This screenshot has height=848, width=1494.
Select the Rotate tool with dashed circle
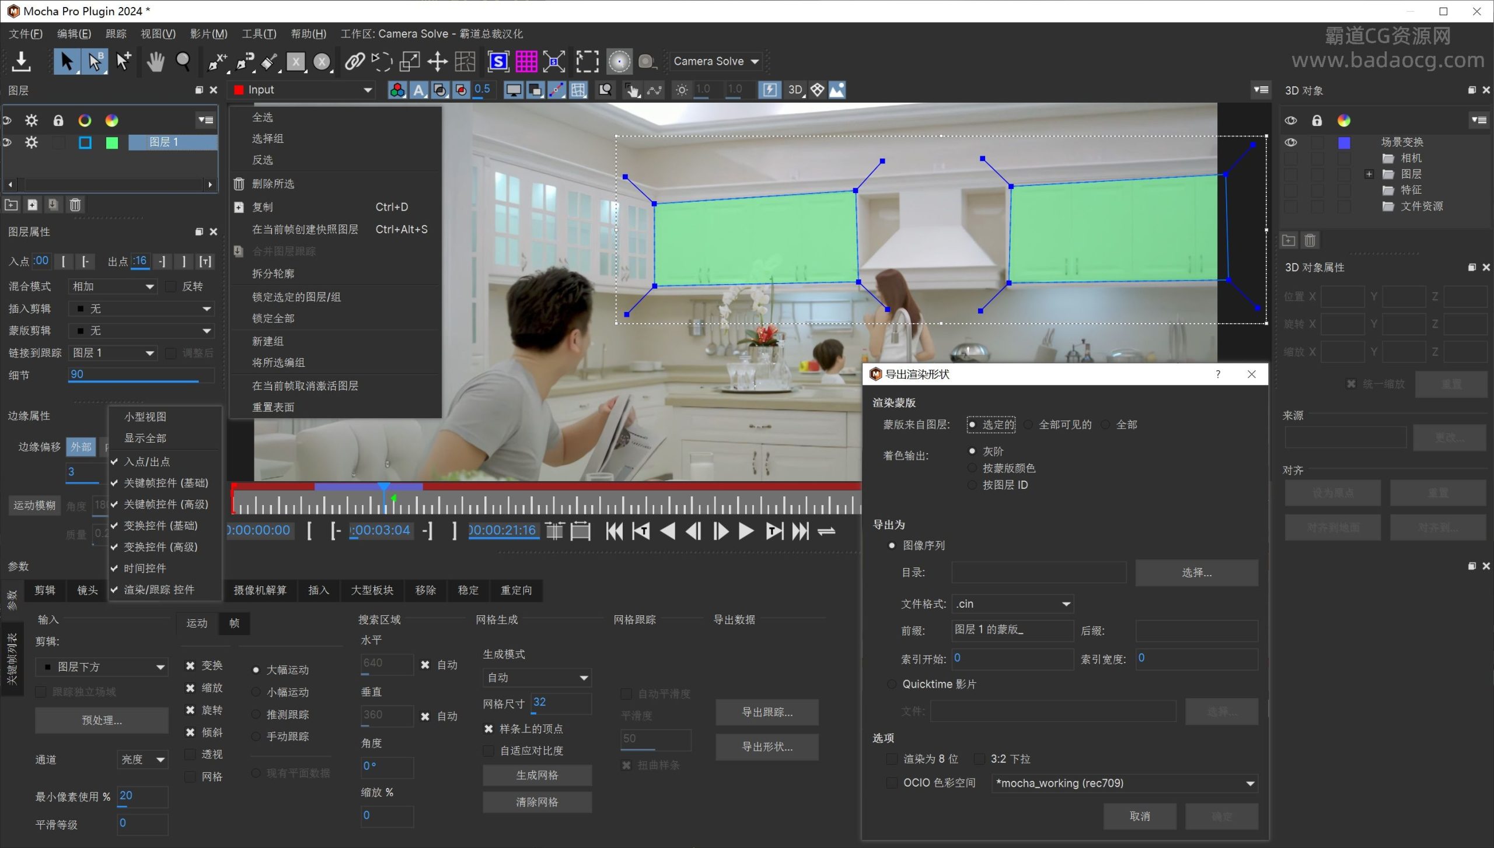(382, 61)
